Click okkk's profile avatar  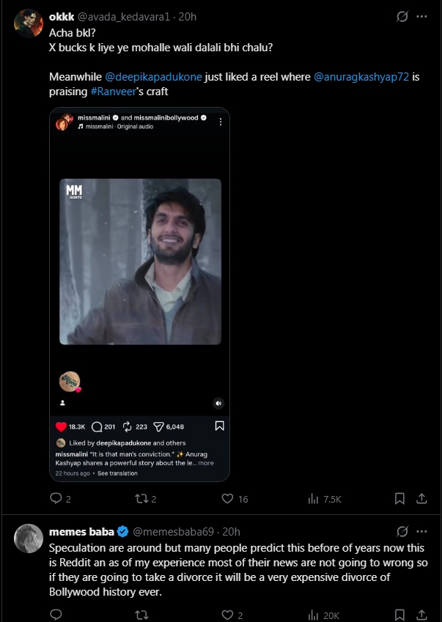29,23
